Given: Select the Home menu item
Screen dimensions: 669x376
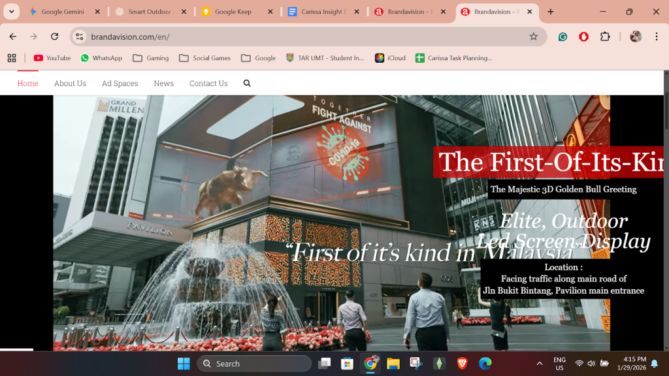Looking at the screenshot, I should point(27,83).
